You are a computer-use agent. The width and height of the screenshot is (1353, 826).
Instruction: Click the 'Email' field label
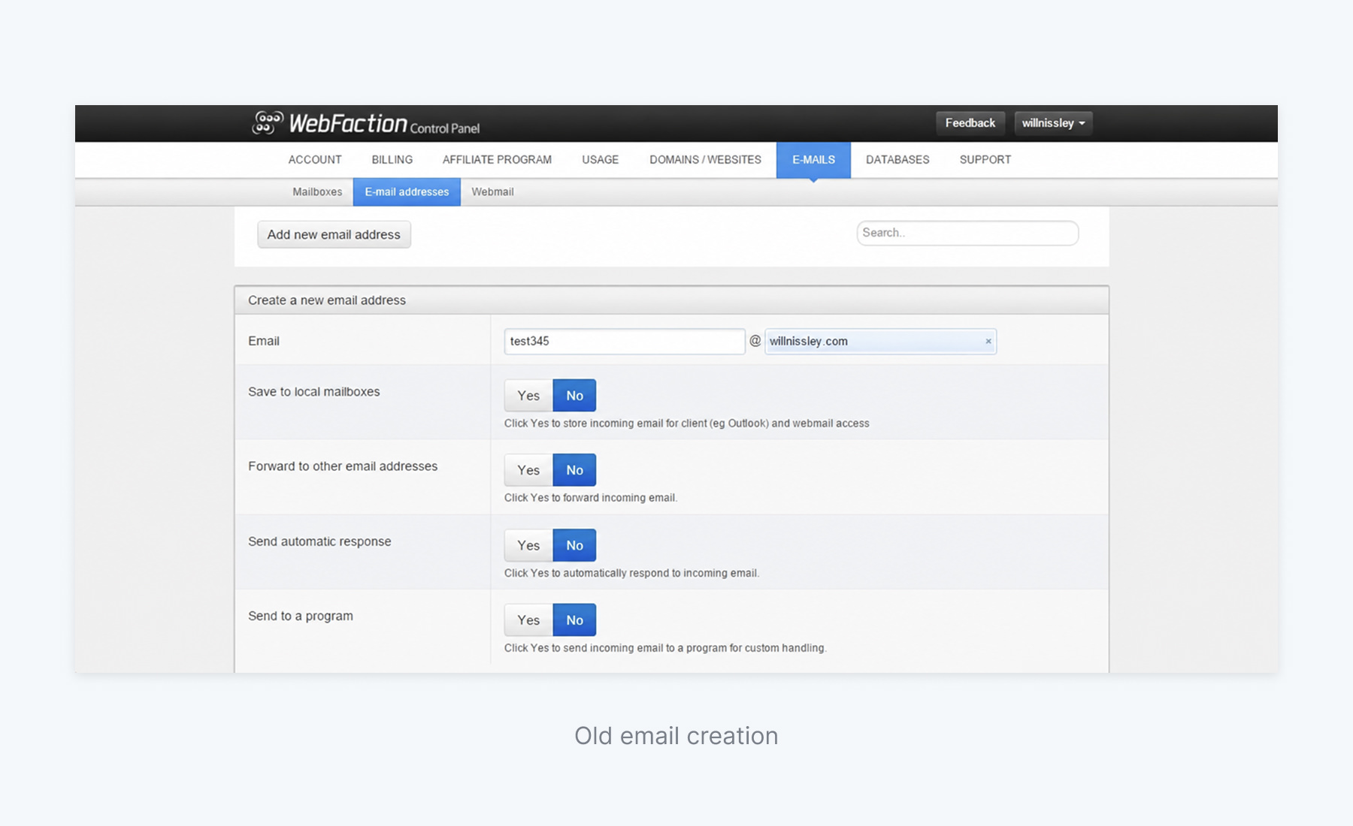(x=264, y=342)
